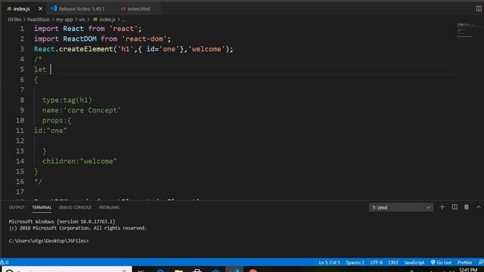
Task: Open the '1: cmd' terminal selector dropdown
Action: pos(401,208)
